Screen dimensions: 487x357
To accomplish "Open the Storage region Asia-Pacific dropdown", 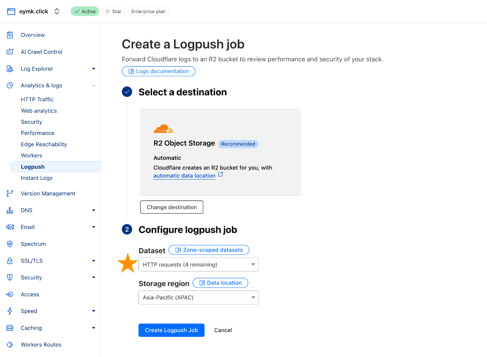I will 198,297.
